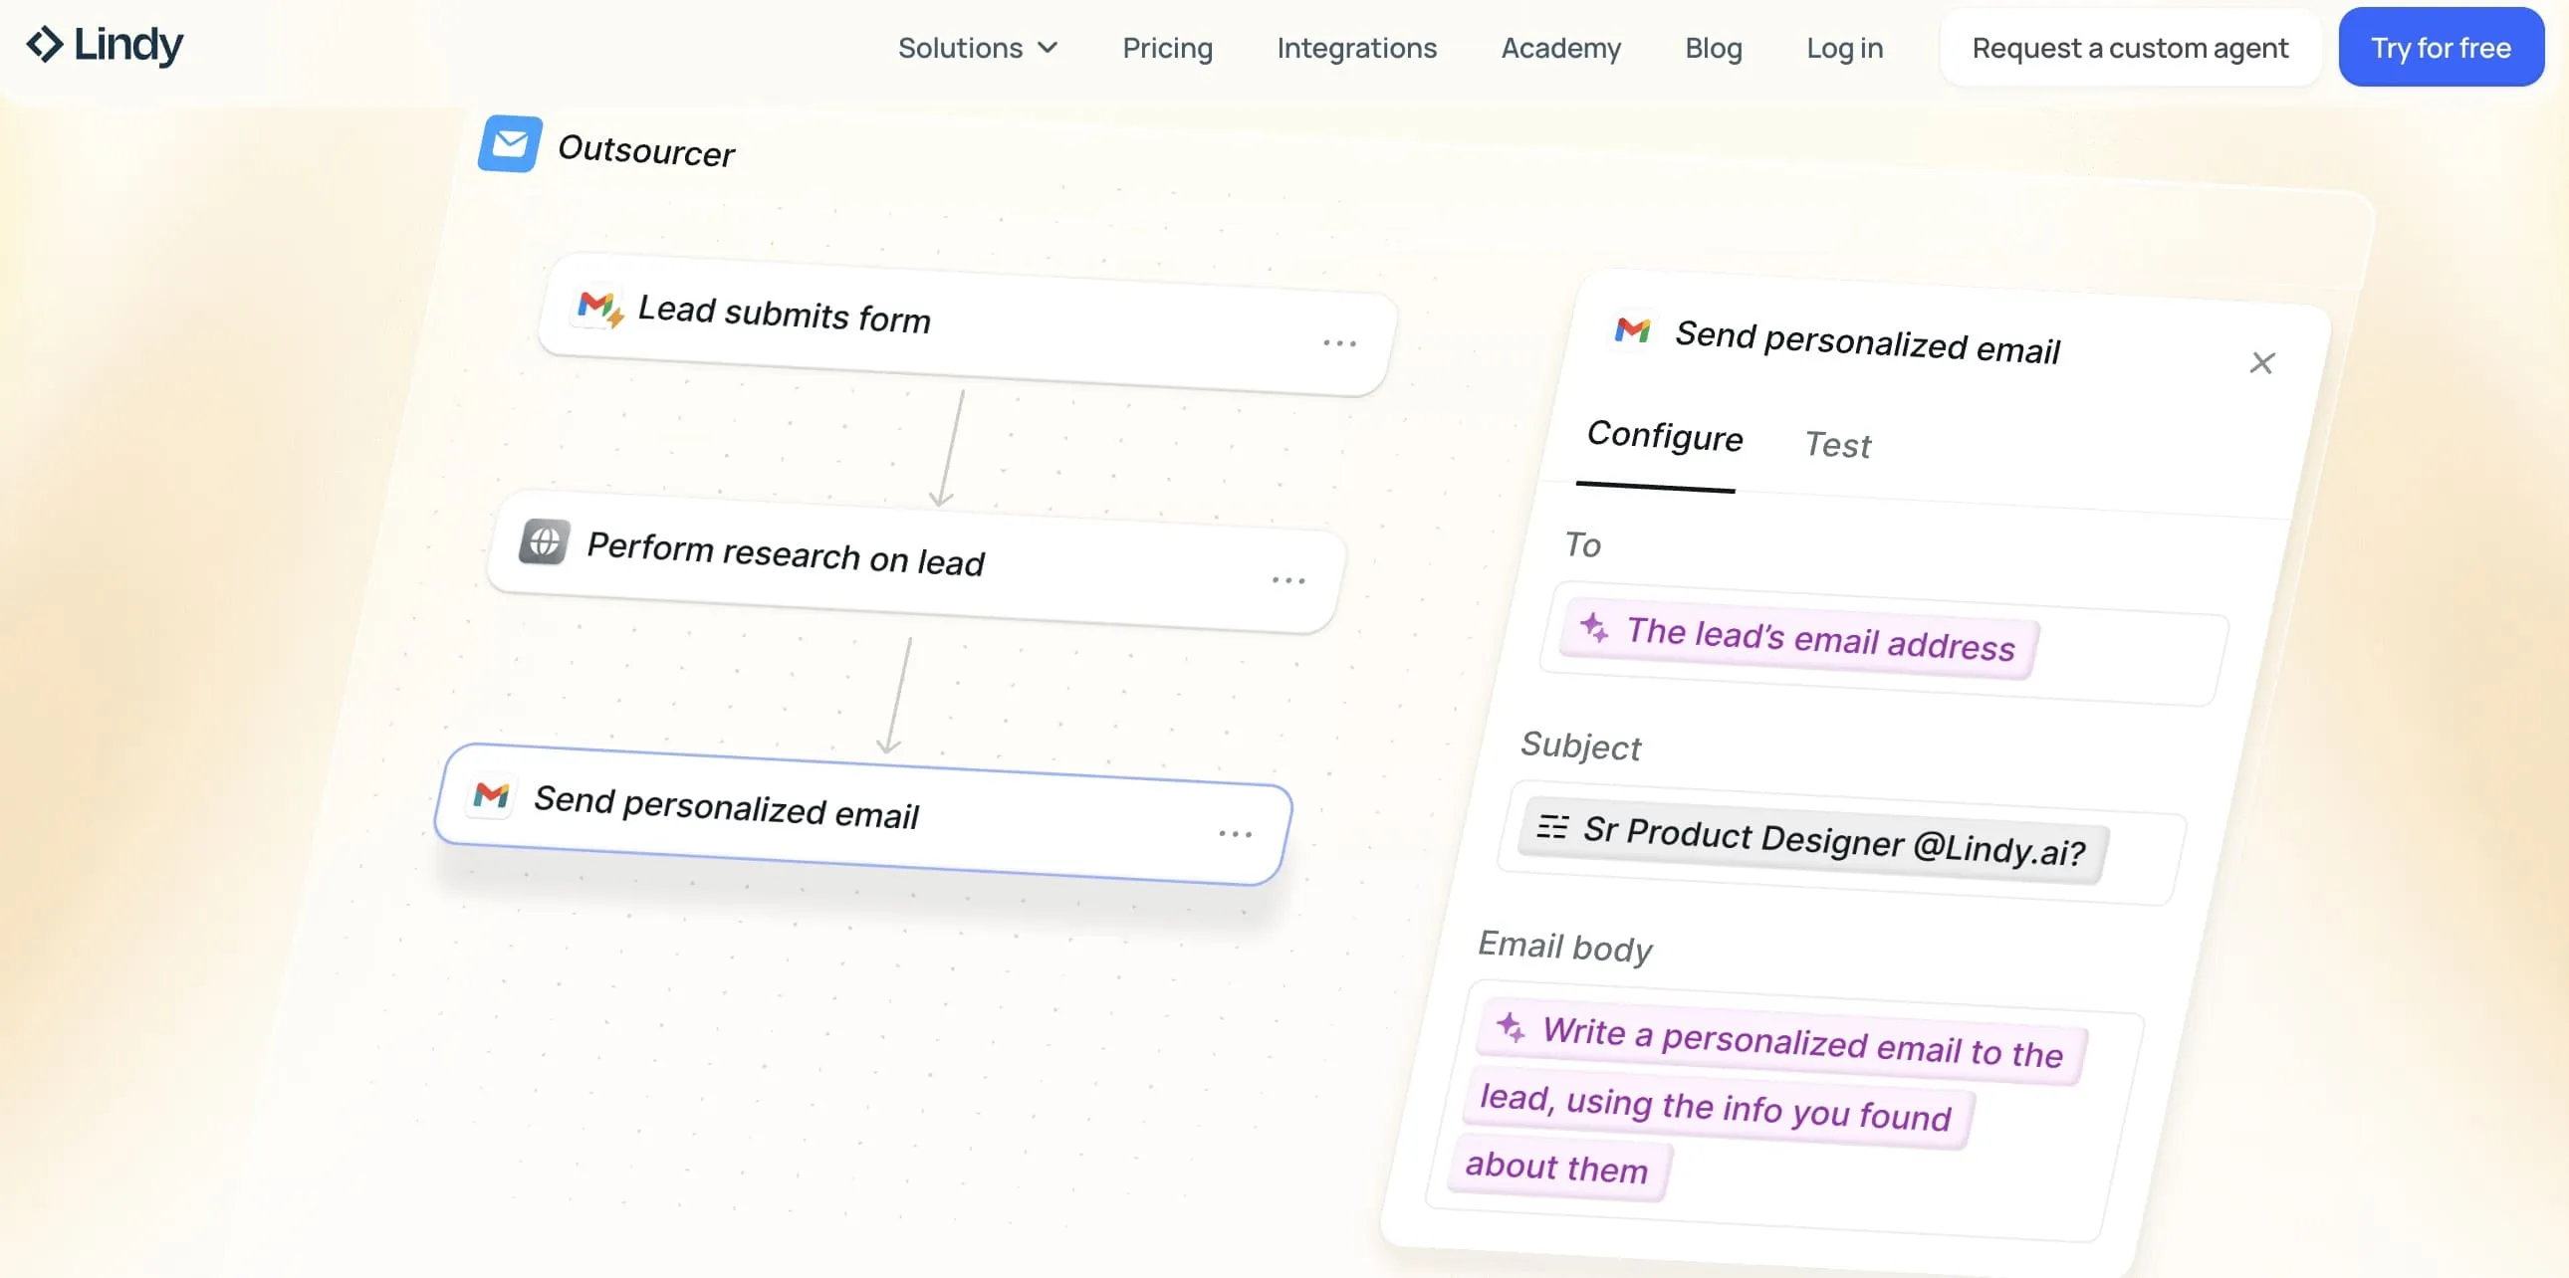Open the Blog page

coord(1714,48)
